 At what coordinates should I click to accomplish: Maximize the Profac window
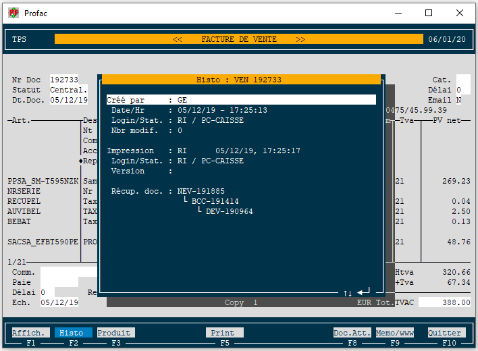point(429,13)
